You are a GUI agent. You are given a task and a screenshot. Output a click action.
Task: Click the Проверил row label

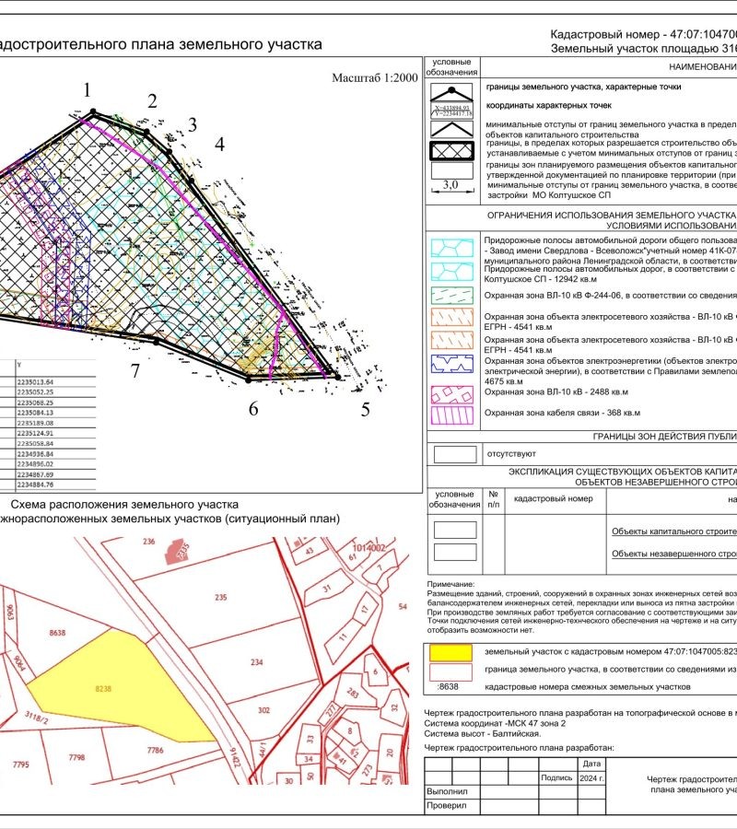coord(446,806)
